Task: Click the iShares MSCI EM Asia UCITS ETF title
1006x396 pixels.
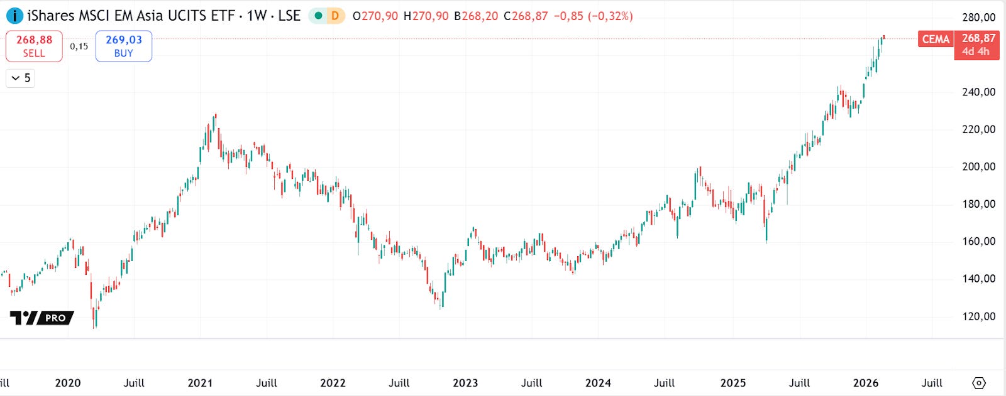Action: [x=131, y=16]
